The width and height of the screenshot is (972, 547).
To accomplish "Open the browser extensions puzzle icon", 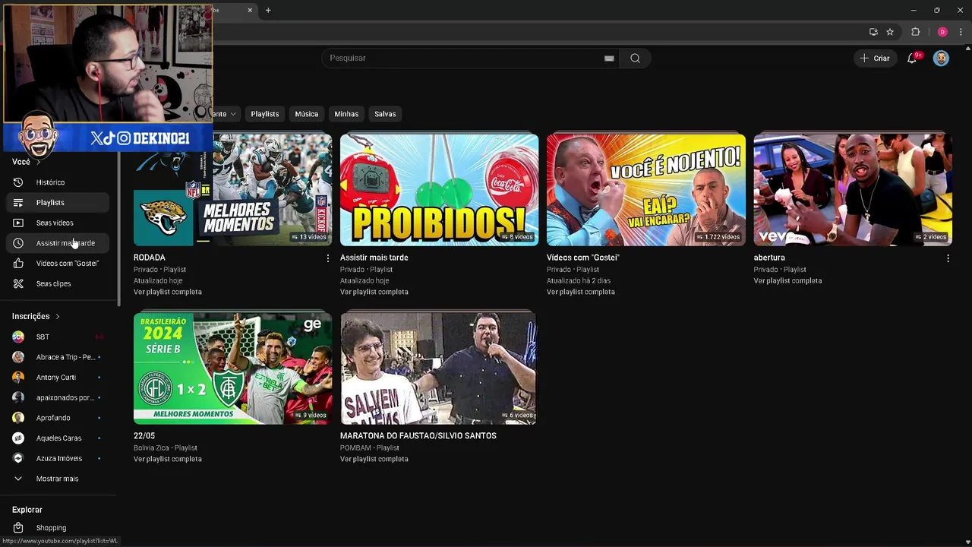I will pyautogui.click(x=915, y=32).
